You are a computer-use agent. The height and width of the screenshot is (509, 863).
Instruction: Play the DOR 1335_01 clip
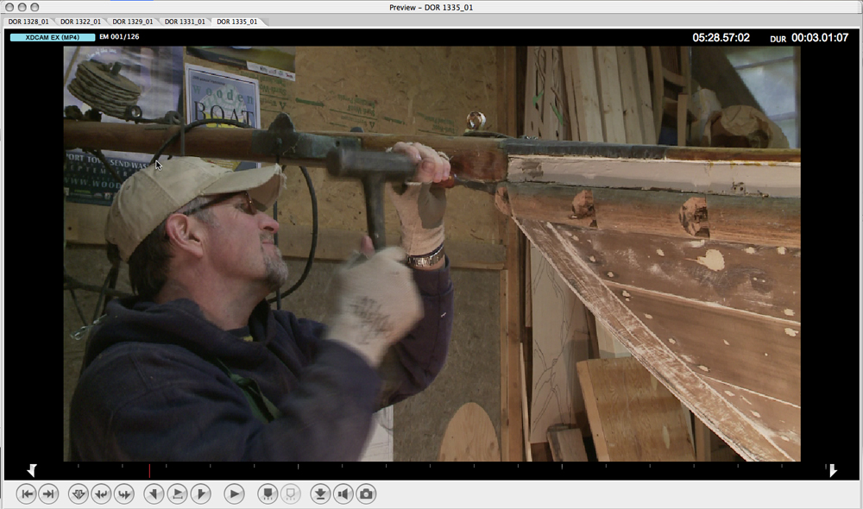click(x=234, y=493)
